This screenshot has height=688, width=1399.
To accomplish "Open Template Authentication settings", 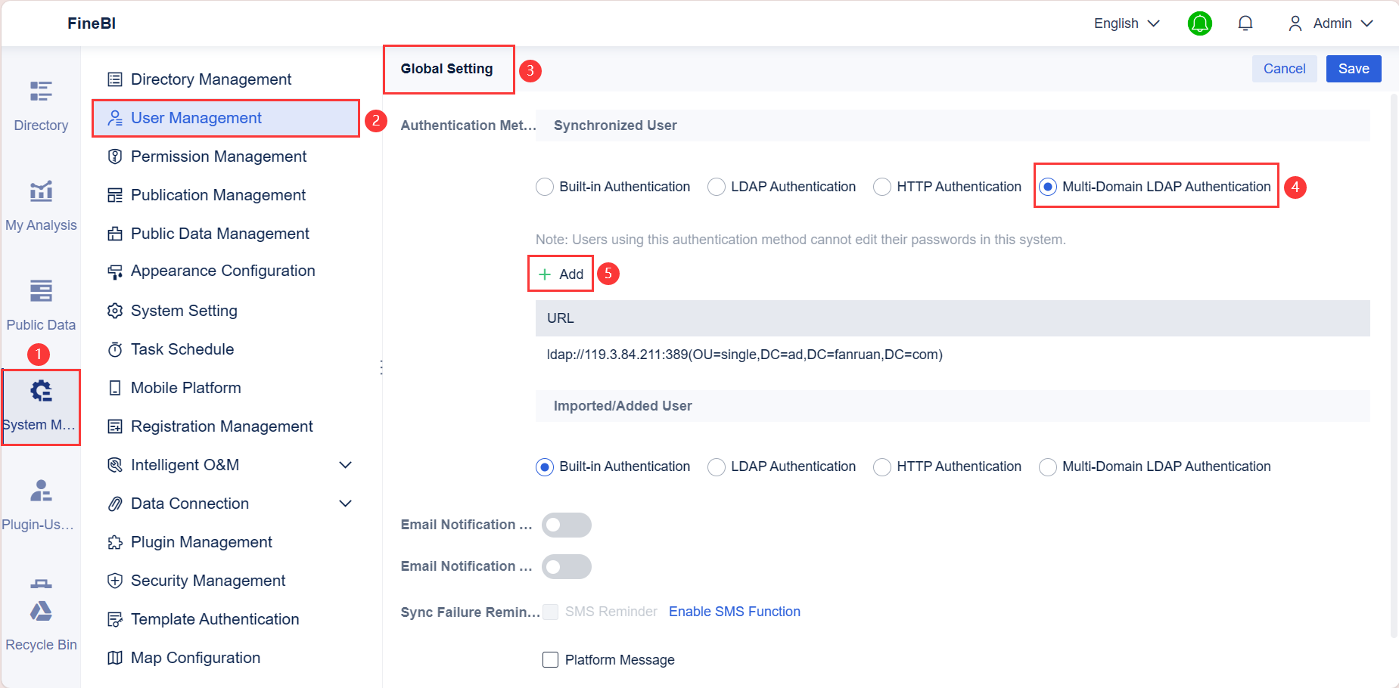I will 215,618.
